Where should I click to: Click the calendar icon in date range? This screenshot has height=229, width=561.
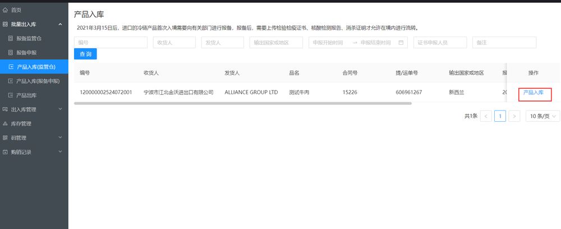click(x=401, y=43)
